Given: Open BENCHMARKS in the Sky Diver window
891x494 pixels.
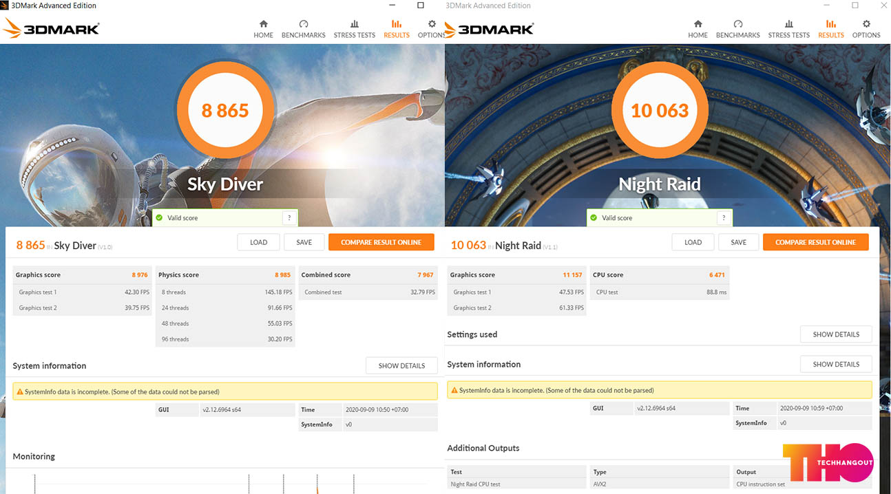Looking at the screenshot, I should click(x=304, y=29).
